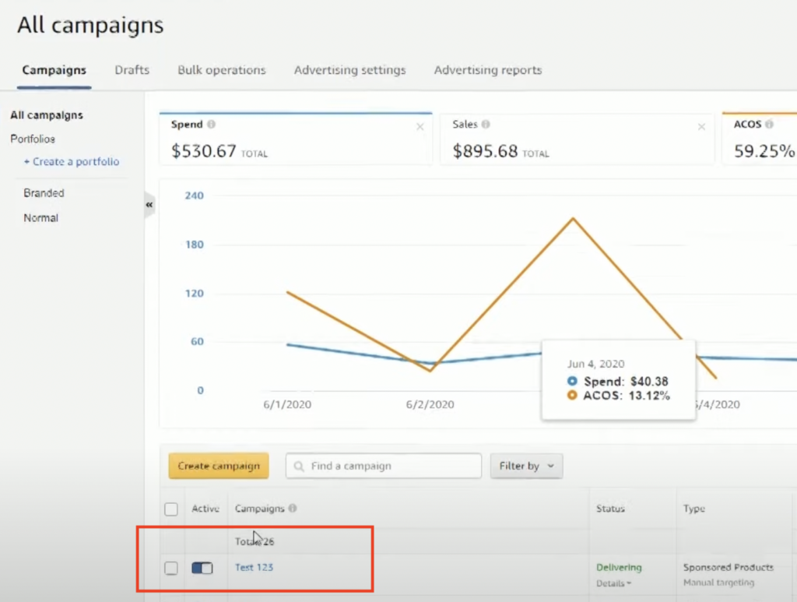Open the Filter by dropdown
The image size is (797, 602).
(526, 466)
